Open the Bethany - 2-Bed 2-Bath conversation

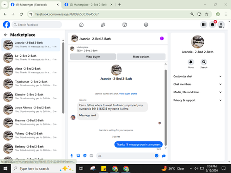pyautogui.click(x=31, y=148)
